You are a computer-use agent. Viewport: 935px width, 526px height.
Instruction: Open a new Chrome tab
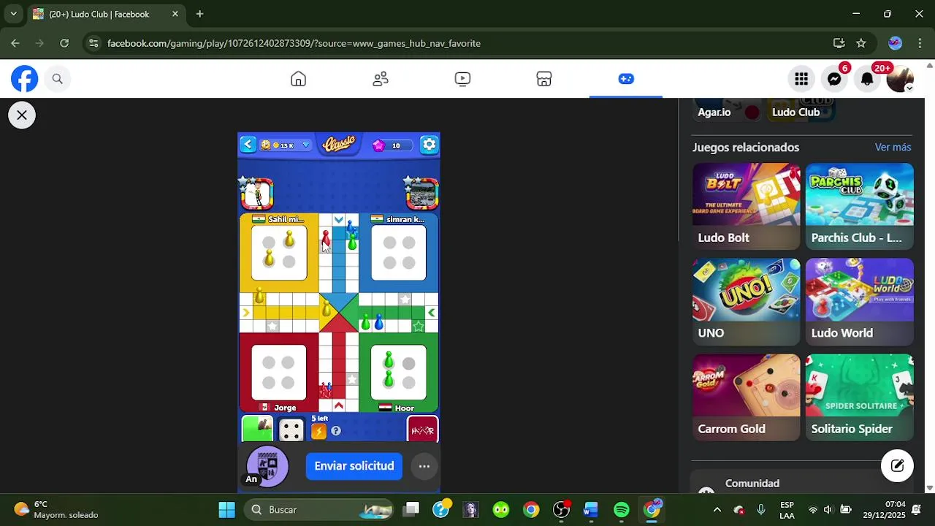pos(199,14)
